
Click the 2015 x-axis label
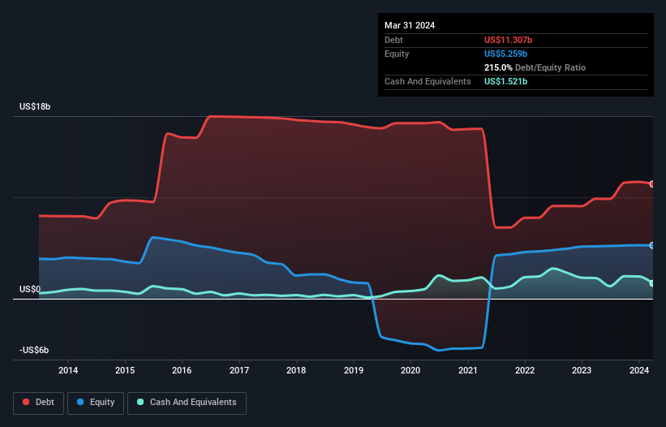pyautogui.click(x=125, y=370)
